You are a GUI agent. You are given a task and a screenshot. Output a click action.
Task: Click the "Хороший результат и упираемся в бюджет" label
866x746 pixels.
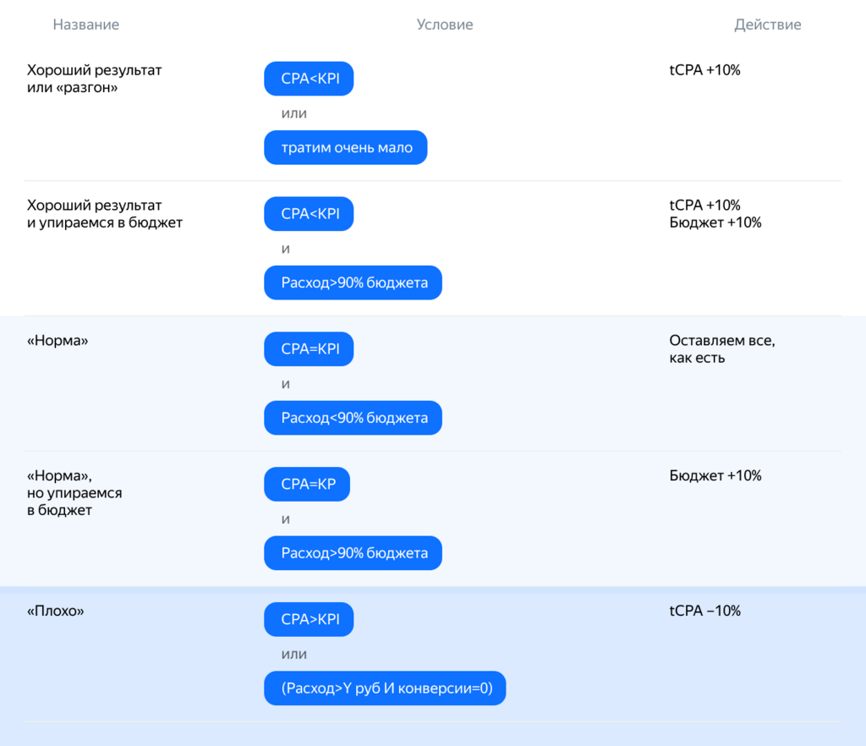pos(104,214)
